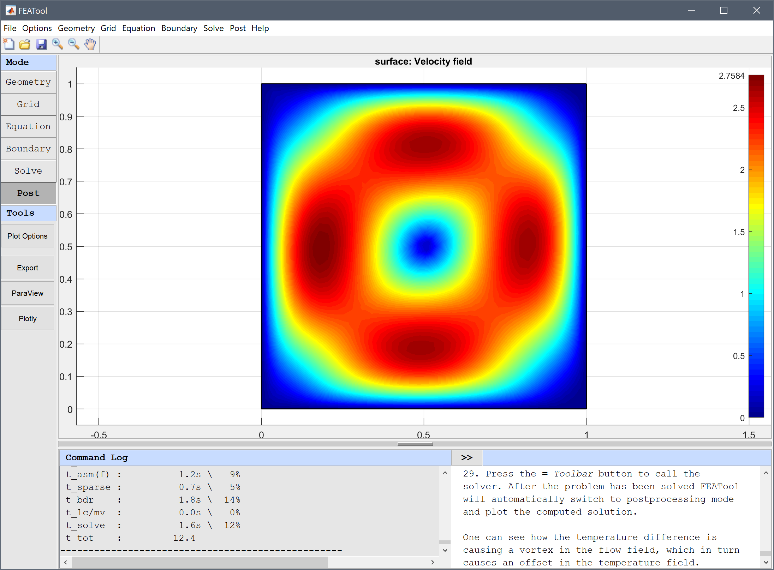Select the Zoom out magnifier tool
774x570 pixels.
74,44
